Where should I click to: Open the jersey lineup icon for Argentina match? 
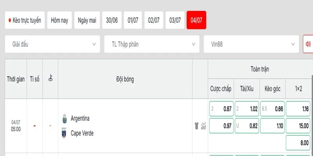[x=197, y=126]
